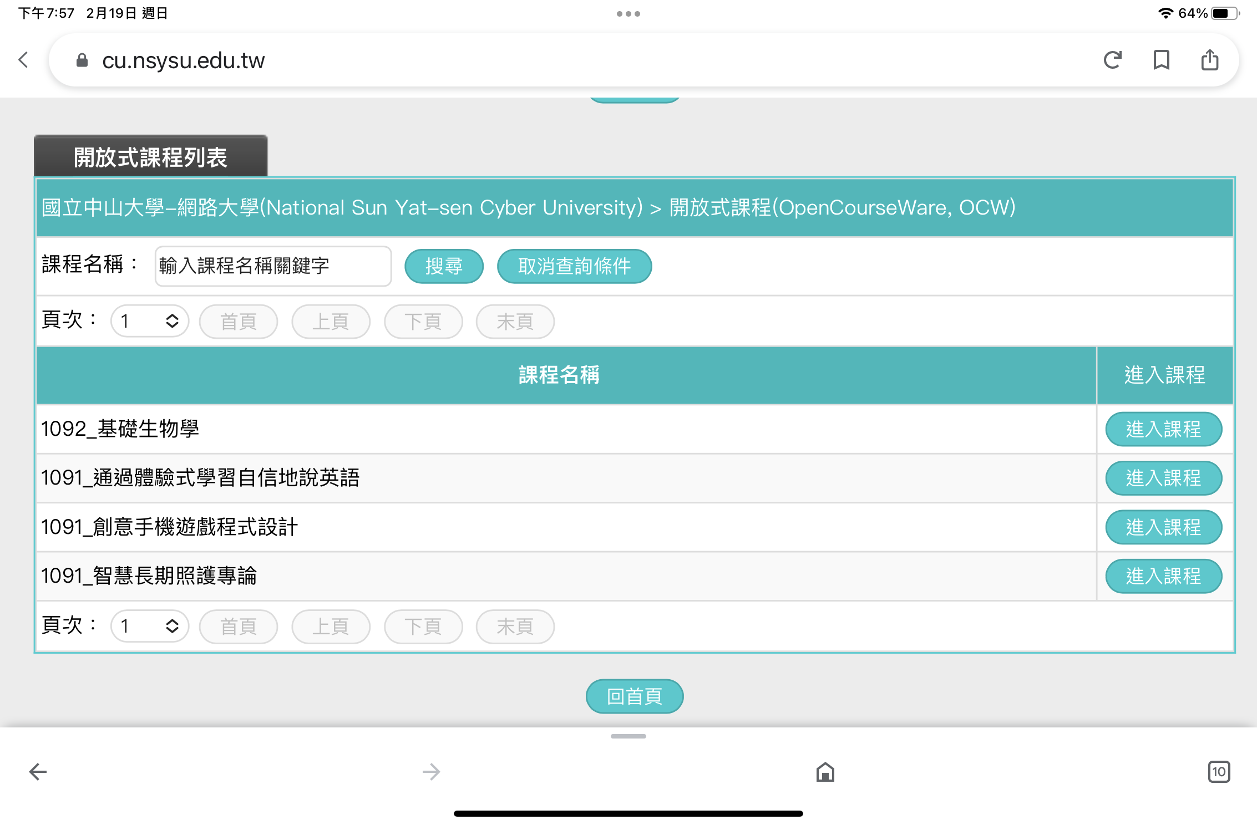The image size is (1257, 825).
Task: Tap the bottom back arrow icon
Action: pyautogui.click(x=38, y=771)
